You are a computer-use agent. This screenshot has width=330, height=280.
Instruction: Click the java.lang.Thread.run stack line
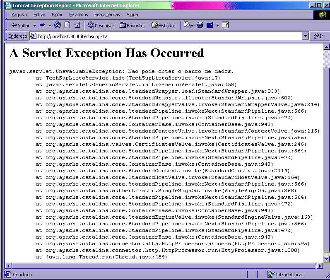101,257
